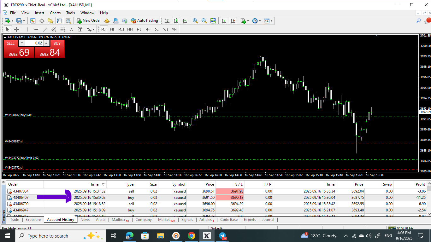Screen dimensions: 431x242
Task: Click the zoom out magnifier icon
Action: (204, 21)
